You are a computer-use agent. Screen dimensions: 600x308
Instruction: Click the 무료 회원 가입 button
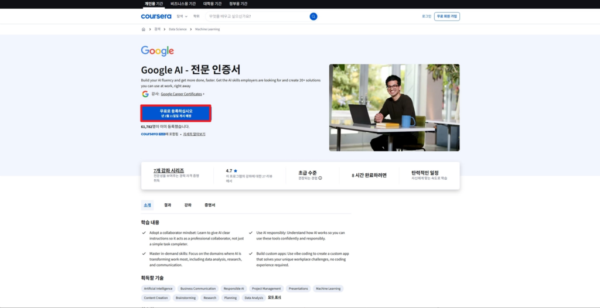(x=446, y=16)
